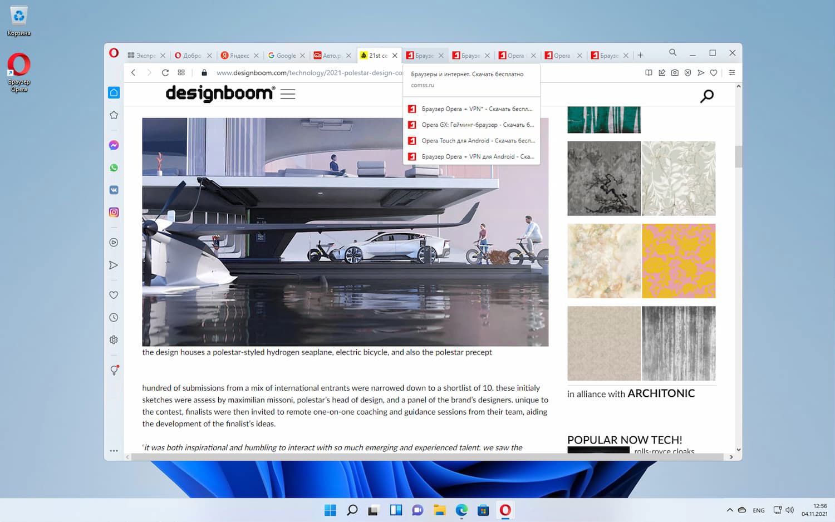Open the lightbulb tips icon in the sidebar
The width and height of the screenshot is (835, 522).
click(x=114, y=370)
